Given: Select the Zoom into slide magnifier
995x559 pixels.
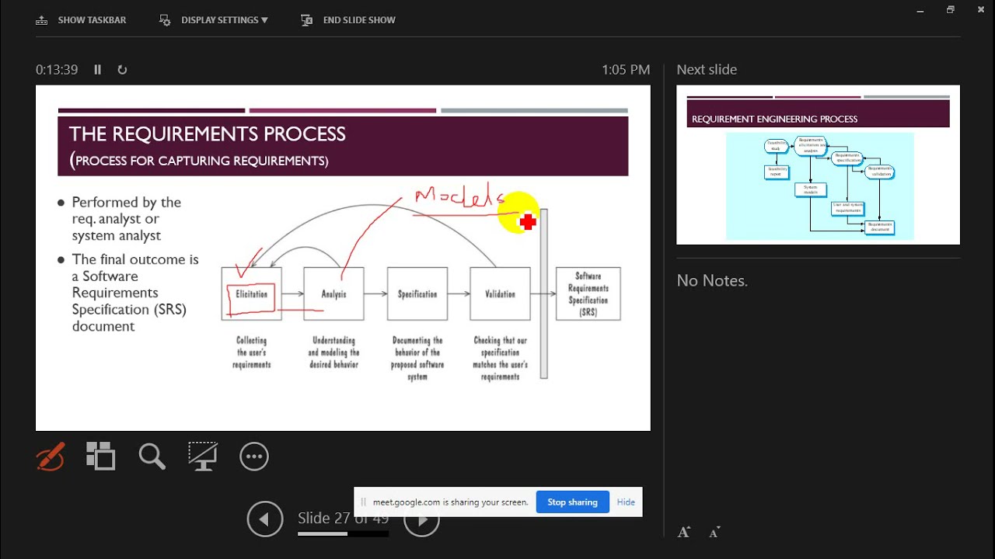Looking at the screenshot, I should pyautogui.click(x=152, y=457).
